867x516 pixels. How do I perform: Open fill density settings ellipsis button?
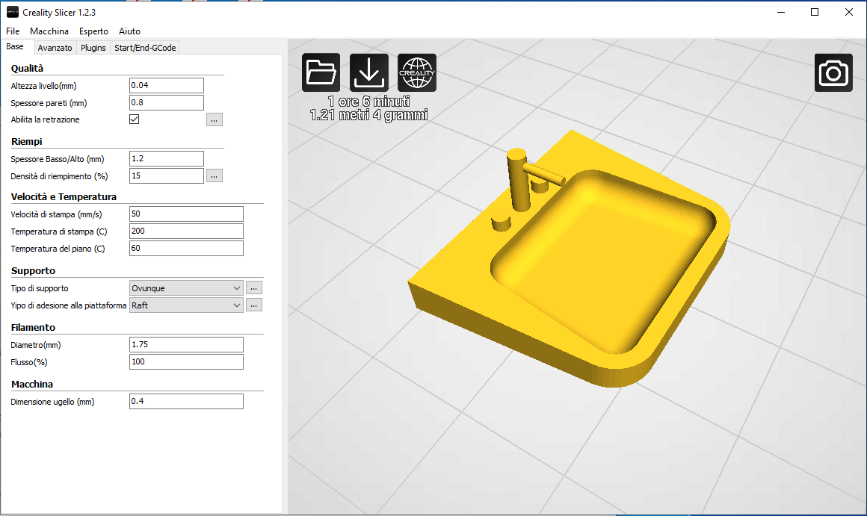pyautogui.click(x=215, y=176)
